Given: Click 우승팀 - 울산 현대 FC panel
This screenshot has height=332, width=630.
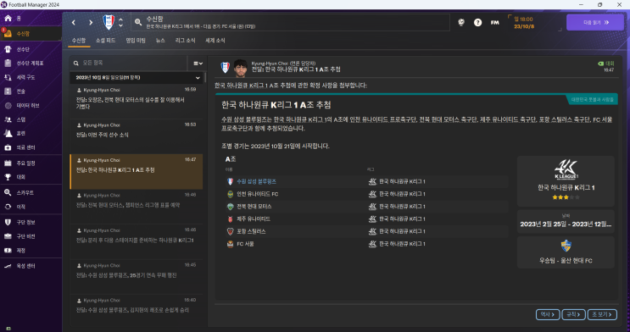Looking at the screenshot, I should point(566,252).
